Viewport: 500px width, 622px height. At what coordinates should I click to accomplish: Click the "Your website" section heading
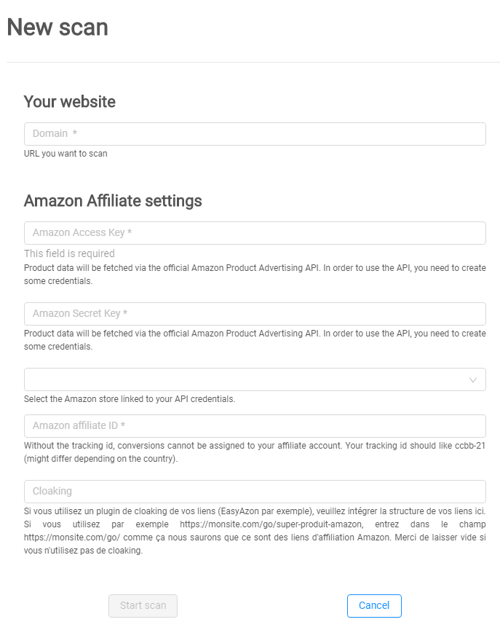70,102
